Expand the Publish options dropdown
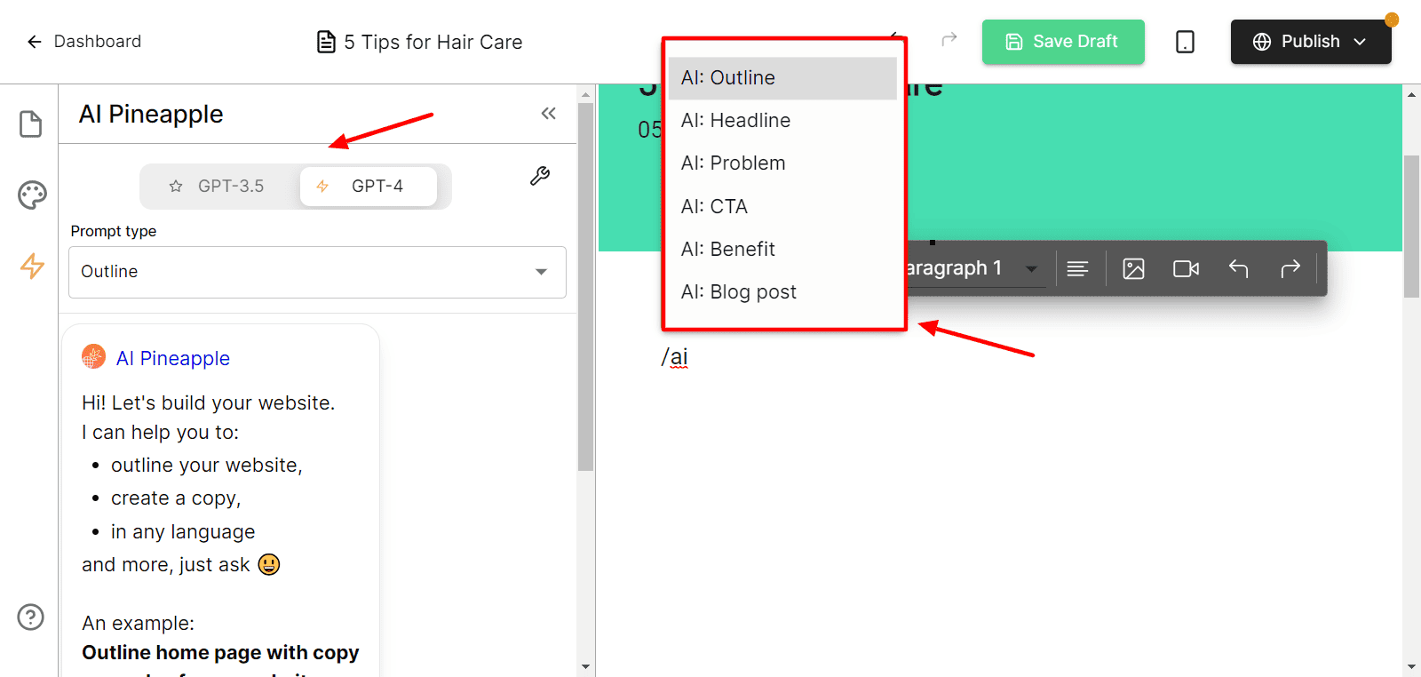The width and height of the screenshot is (1421, 677). tap(1360, 42)
